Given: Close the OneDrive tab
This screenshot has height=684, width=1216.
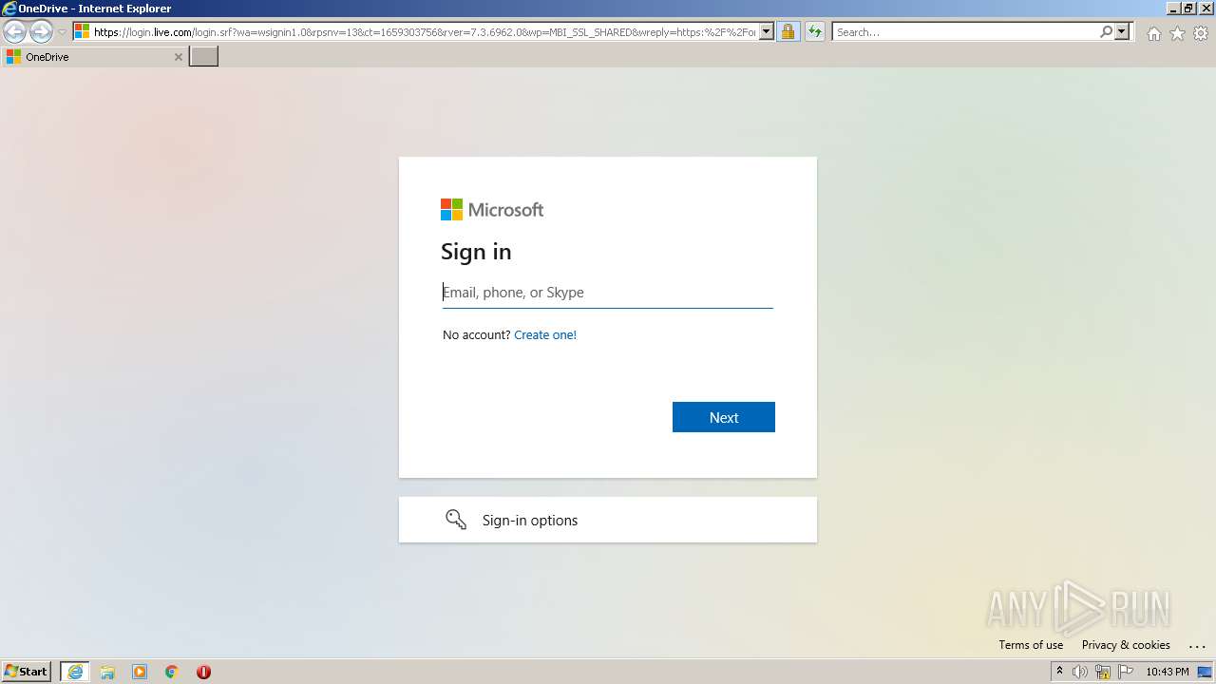Looking at the screenshot, I should [178, 57].
